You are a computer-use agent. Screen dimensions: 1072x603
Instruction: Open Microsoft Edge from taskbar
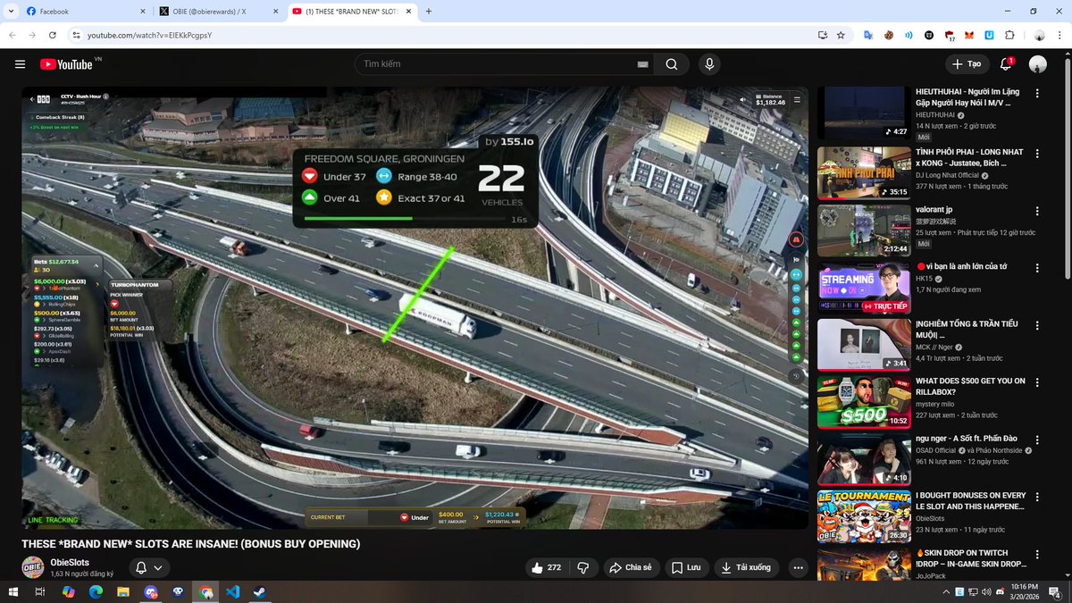96,592
